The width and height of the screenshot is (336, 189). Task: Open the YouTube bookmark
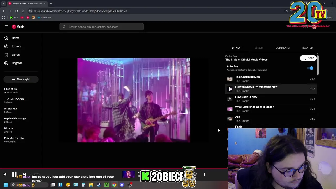coord(22,18)
